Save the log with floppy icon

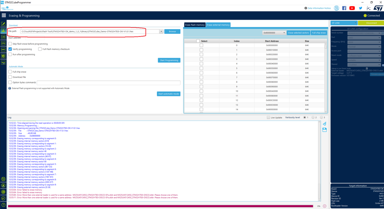pos(324,130)
